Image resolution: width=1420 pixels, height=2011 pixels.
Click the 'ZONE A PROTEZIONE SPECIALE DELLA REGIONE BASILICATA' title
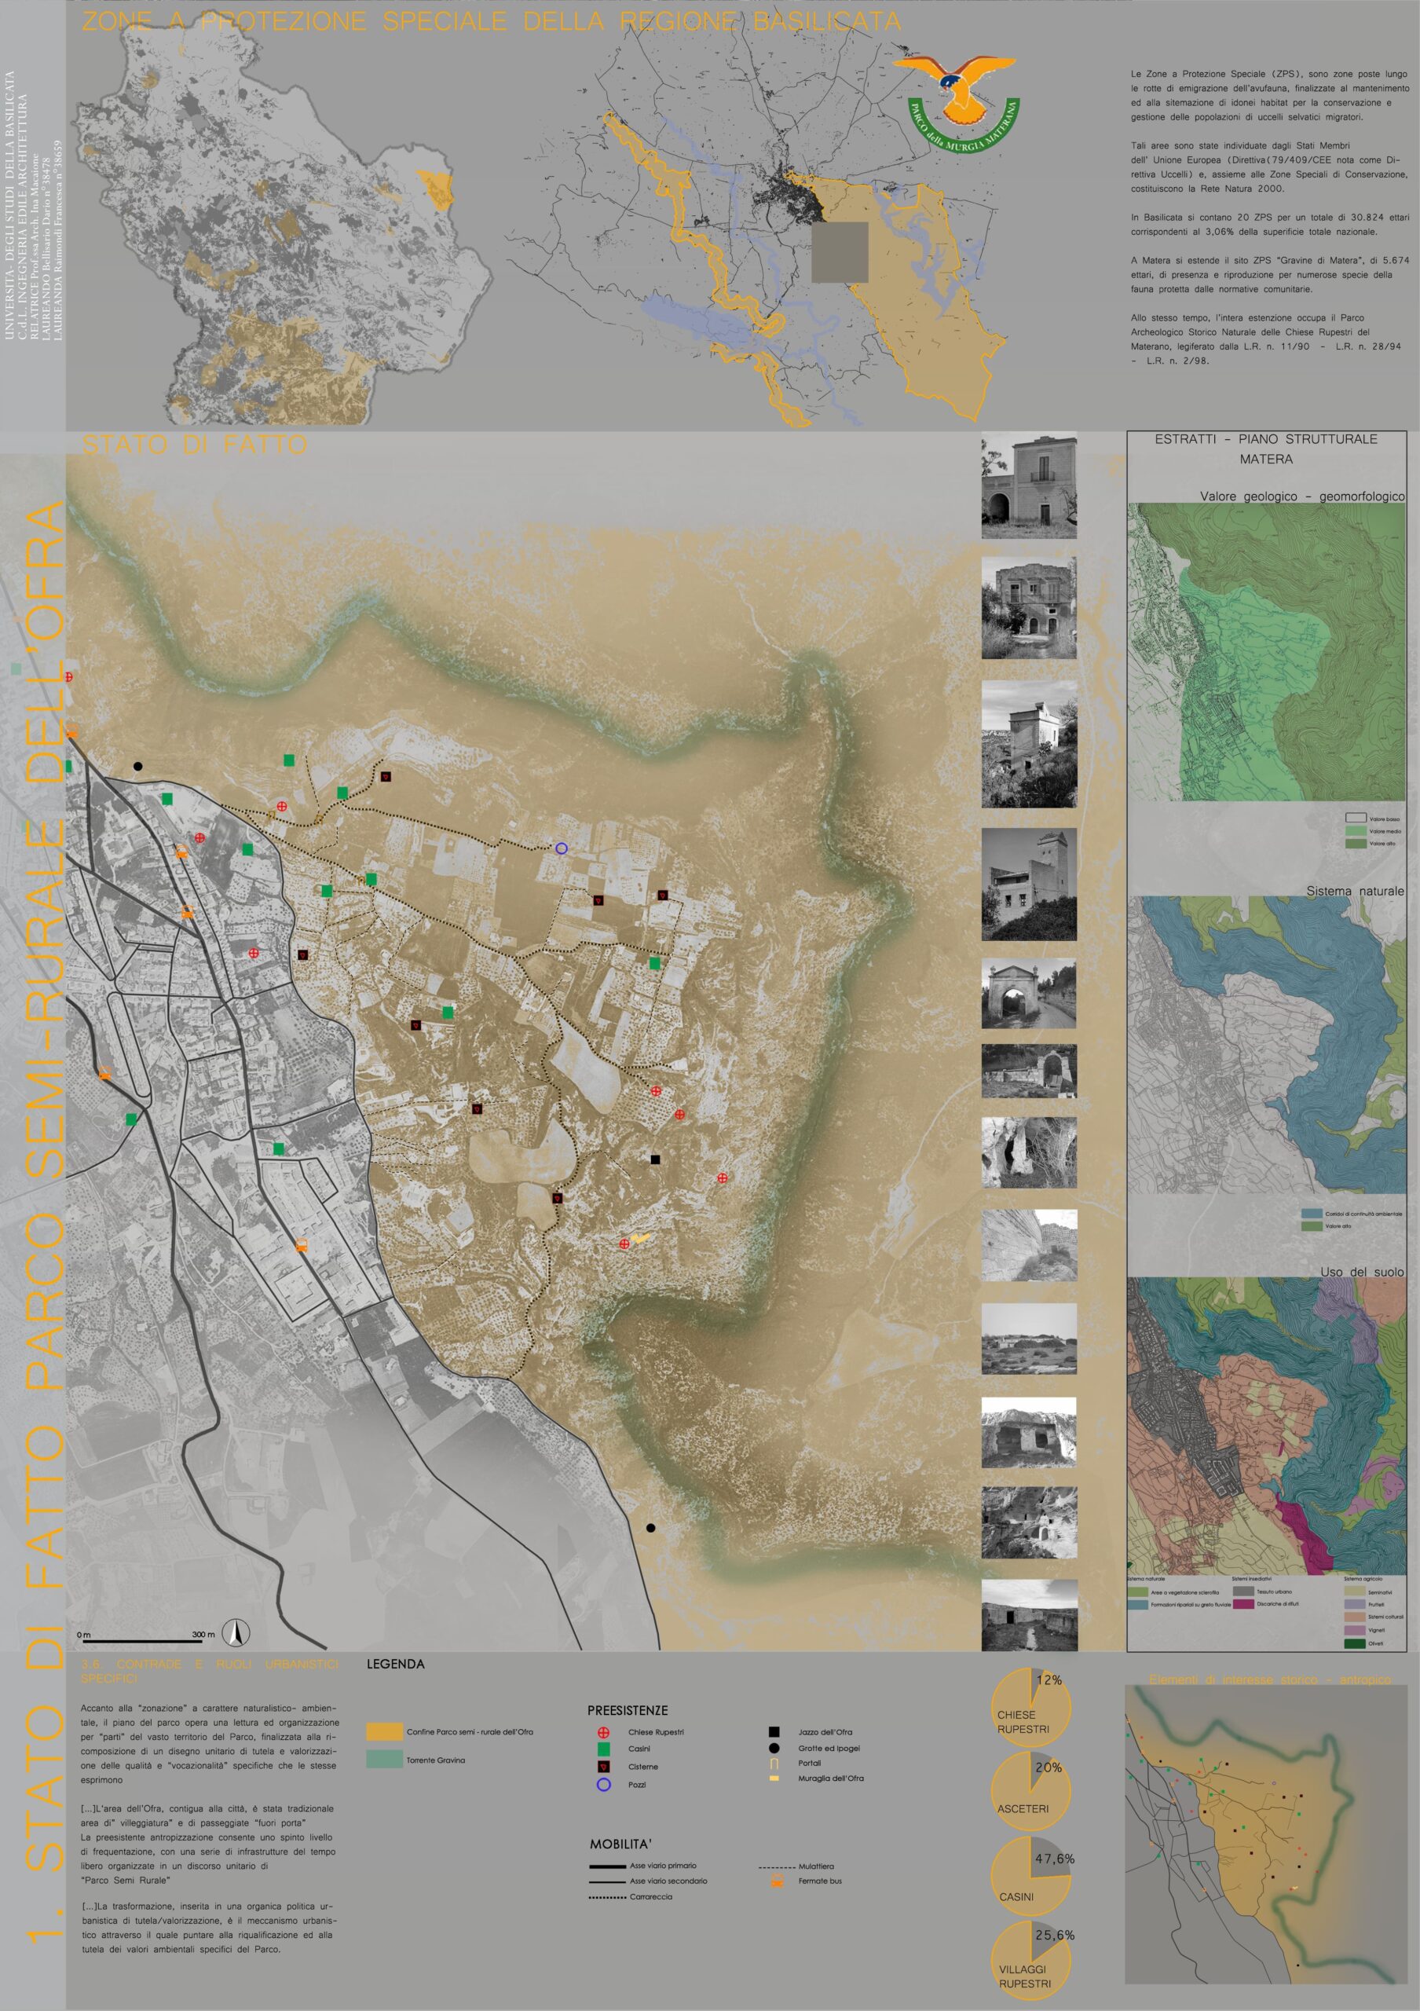pyautogui.click(x=491, y=21)
